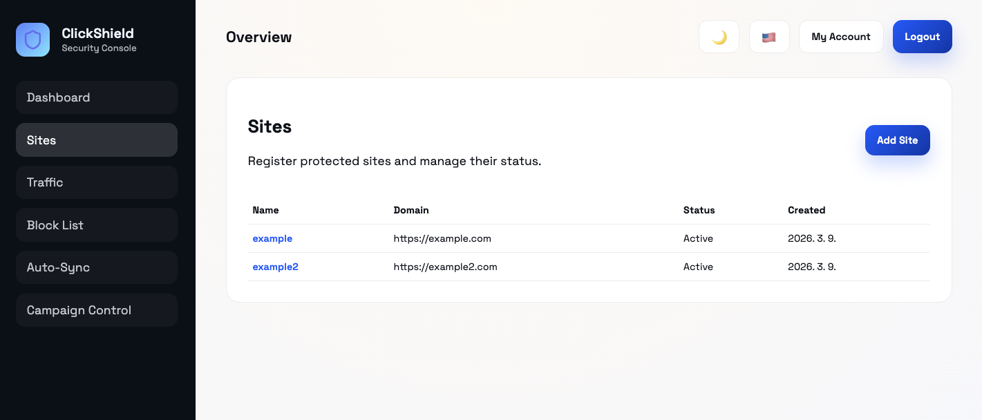Click the https://example.com domain cell

[442, 238]
